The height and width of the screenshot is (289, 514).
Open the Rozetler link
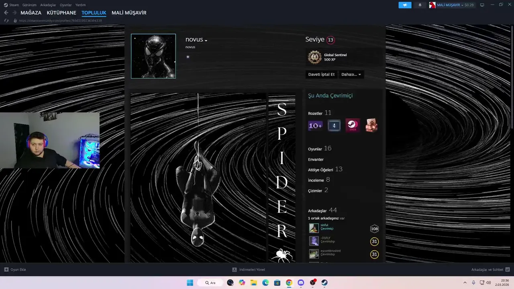pos(315,114)
